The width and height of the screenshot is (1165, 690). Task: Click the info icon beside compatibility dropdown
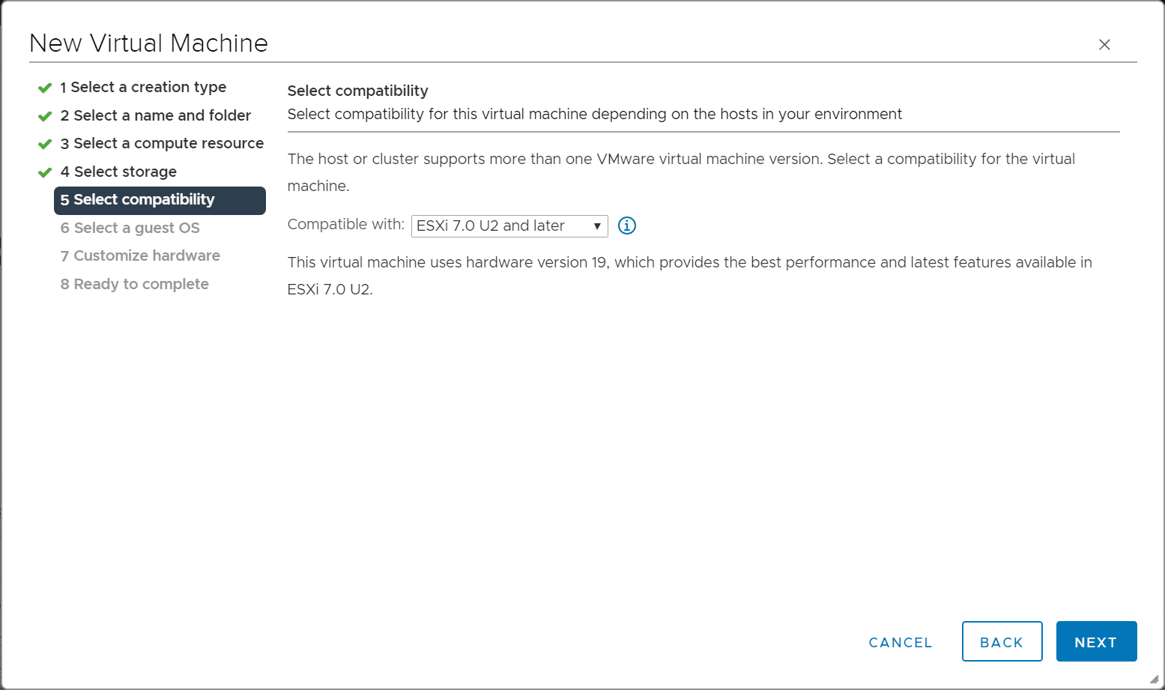(627, 226)
